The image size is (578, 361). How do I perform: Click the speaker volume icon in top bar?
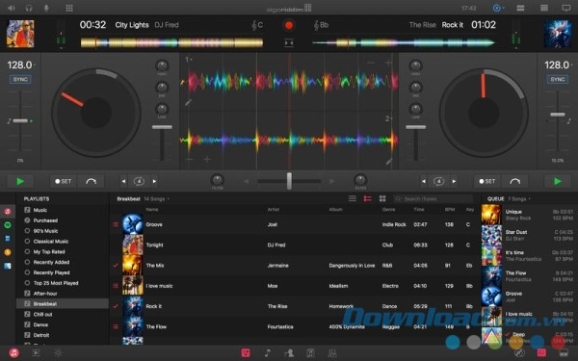tap(12, 8)
